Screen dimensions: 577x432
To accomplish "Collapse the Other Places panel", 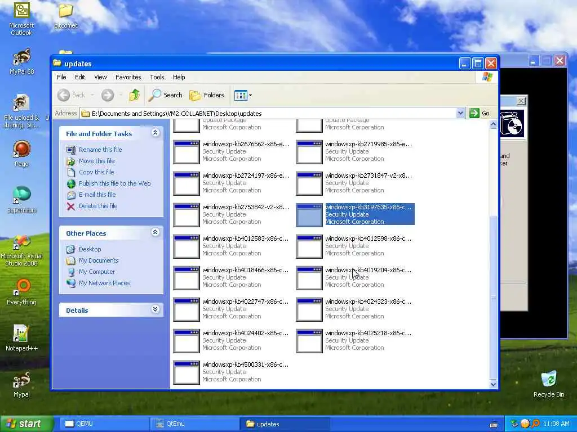I will coord(156,232).
